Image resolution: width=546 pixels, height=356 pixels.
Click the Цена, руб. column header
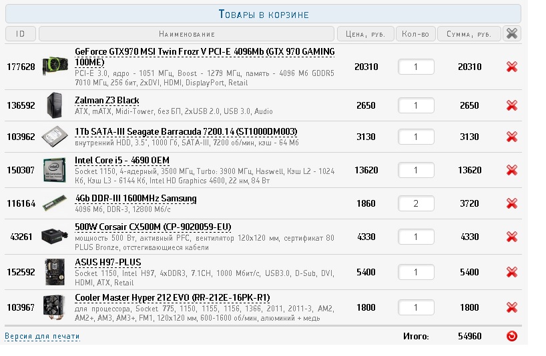pos(365,34)
